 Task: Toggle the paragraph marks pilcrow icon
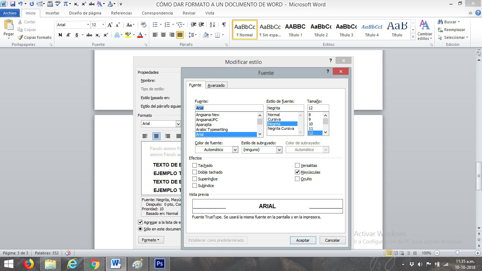[224, 25]
